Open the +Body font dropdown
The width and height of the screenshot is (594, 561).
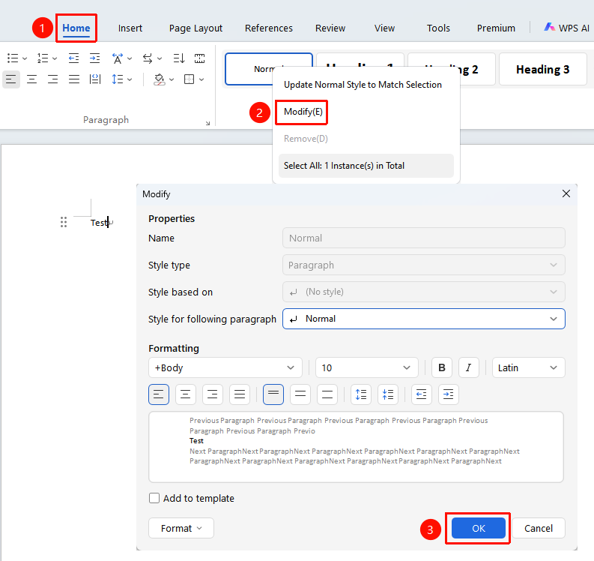(225, 367)
